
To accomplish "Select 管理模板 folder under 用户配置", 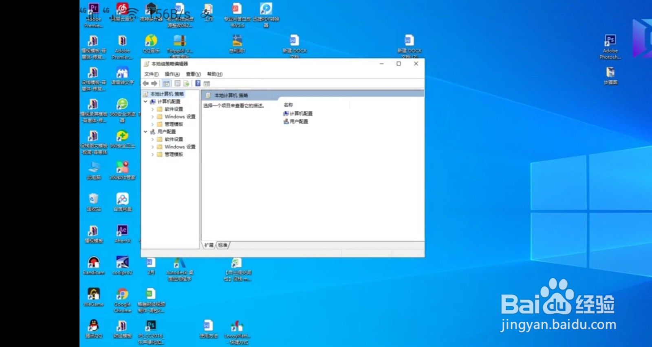I will [174, 154].
